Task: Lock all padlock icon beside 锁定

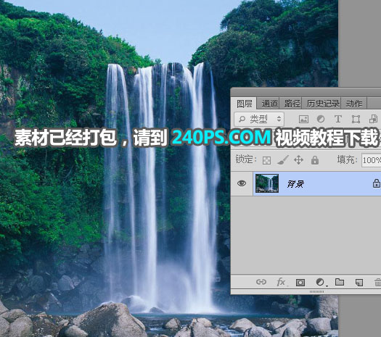Action: 315,160
